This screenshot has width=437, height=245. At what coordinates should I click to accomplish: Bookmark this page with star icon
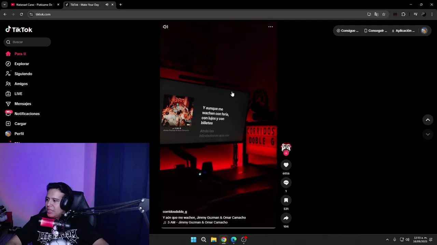click(x=384, y=14)
